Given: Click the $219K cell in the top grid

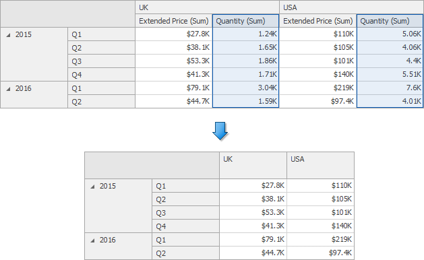Looking at the screenshot, I should point(318,88).
